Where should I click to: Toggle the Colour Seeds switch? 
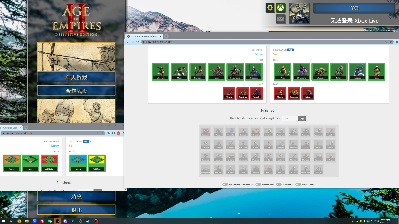298,184
